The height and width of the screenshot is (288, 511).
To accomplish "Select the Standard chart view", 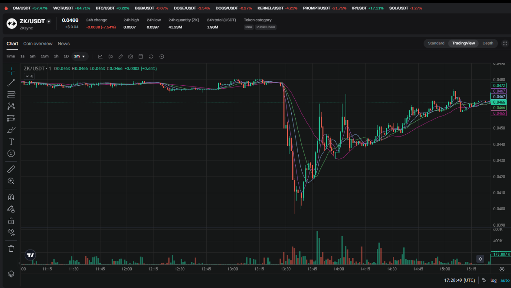I will pyautogui.click(x=436, y=43).
